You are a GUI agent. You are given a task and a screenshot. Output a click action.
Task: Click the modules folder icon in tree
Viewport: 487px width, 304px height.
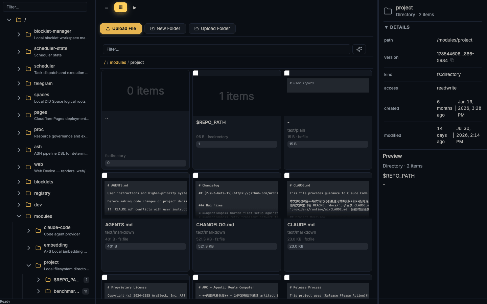tap(28, 216)
